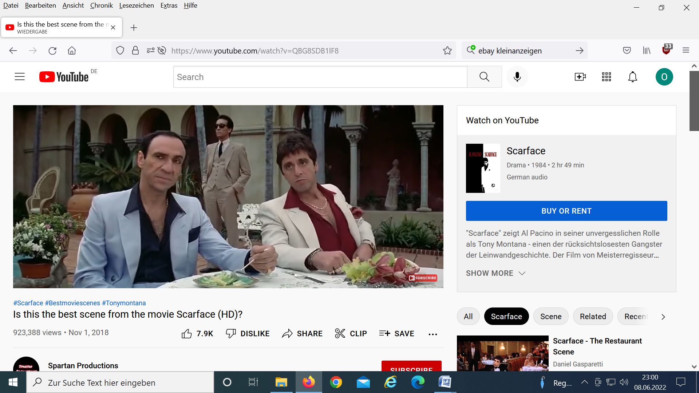Show hidden system tray icons

[x=585, y=382]
